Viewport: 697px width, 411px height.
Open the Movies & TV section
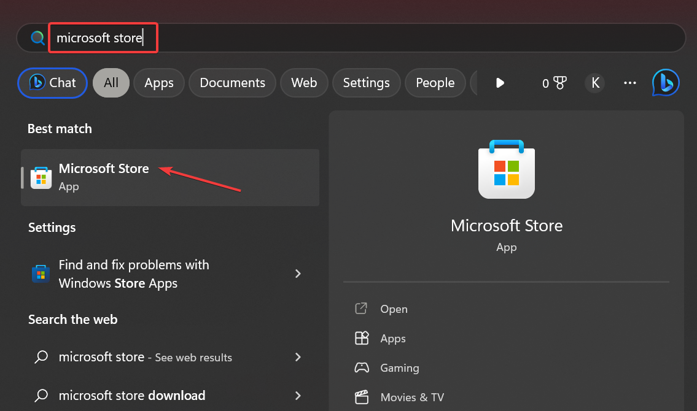412,398
